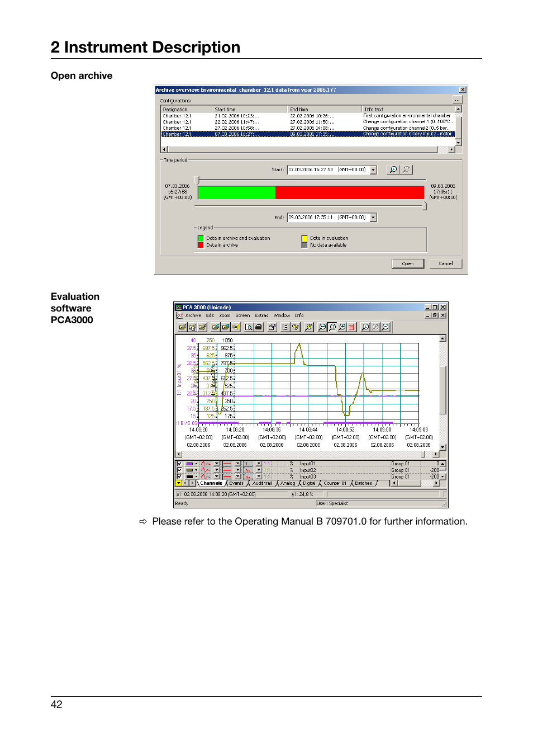Screen dimensions: 533x755
Task: Switch to the Batches tab
Action: click(363, 483)
